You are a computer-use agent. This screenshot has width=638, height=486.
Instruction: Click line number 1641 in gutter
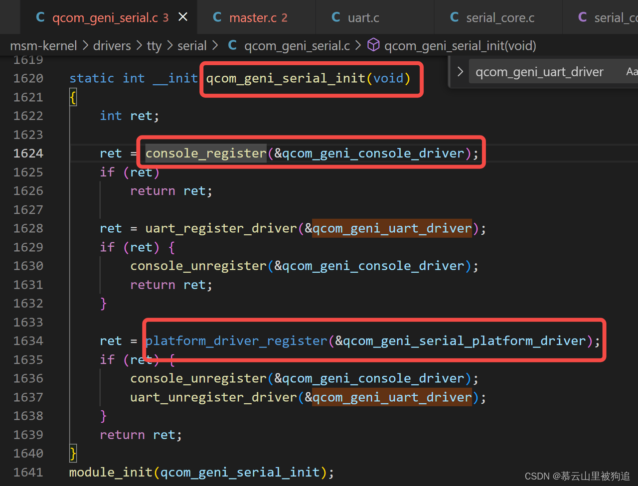coord(28,472)
